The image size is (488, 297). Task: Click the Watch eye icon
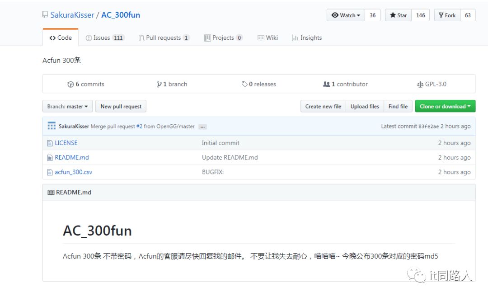point(335,15)
